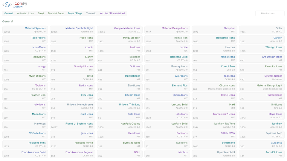Viewport: 287px width, 161px height.
Task: Select Huge Icons set
Action: pyautogui.click(x=72, y=39)
